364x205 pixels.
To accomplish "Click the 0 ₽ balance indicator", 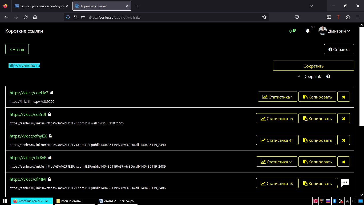I will pos(293,31).
